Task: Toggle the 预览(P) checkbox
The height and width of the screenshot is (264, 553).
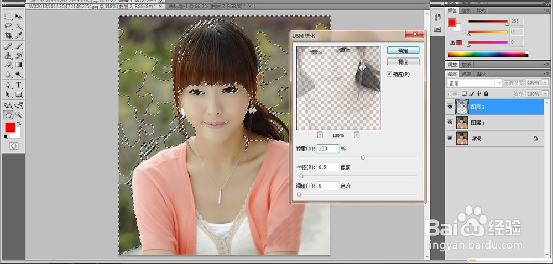Action: [389, 74]
